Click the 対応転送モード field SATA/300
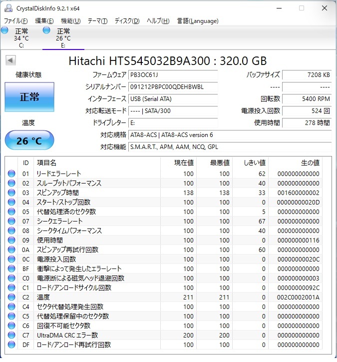Viewport: 337px width, 362px height. pyautogui.click(x=173, y=111)
